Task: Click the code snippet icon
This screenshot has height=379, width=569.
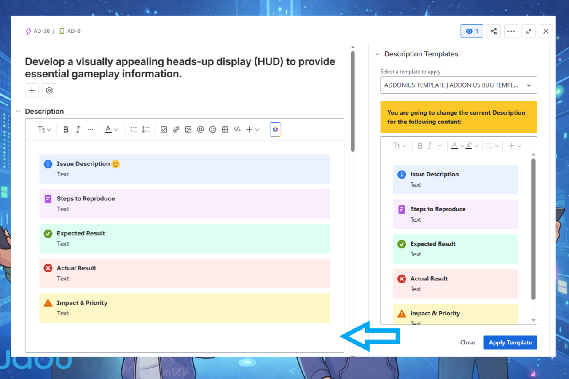Action: pyautogui.click(x=237, y=130)
